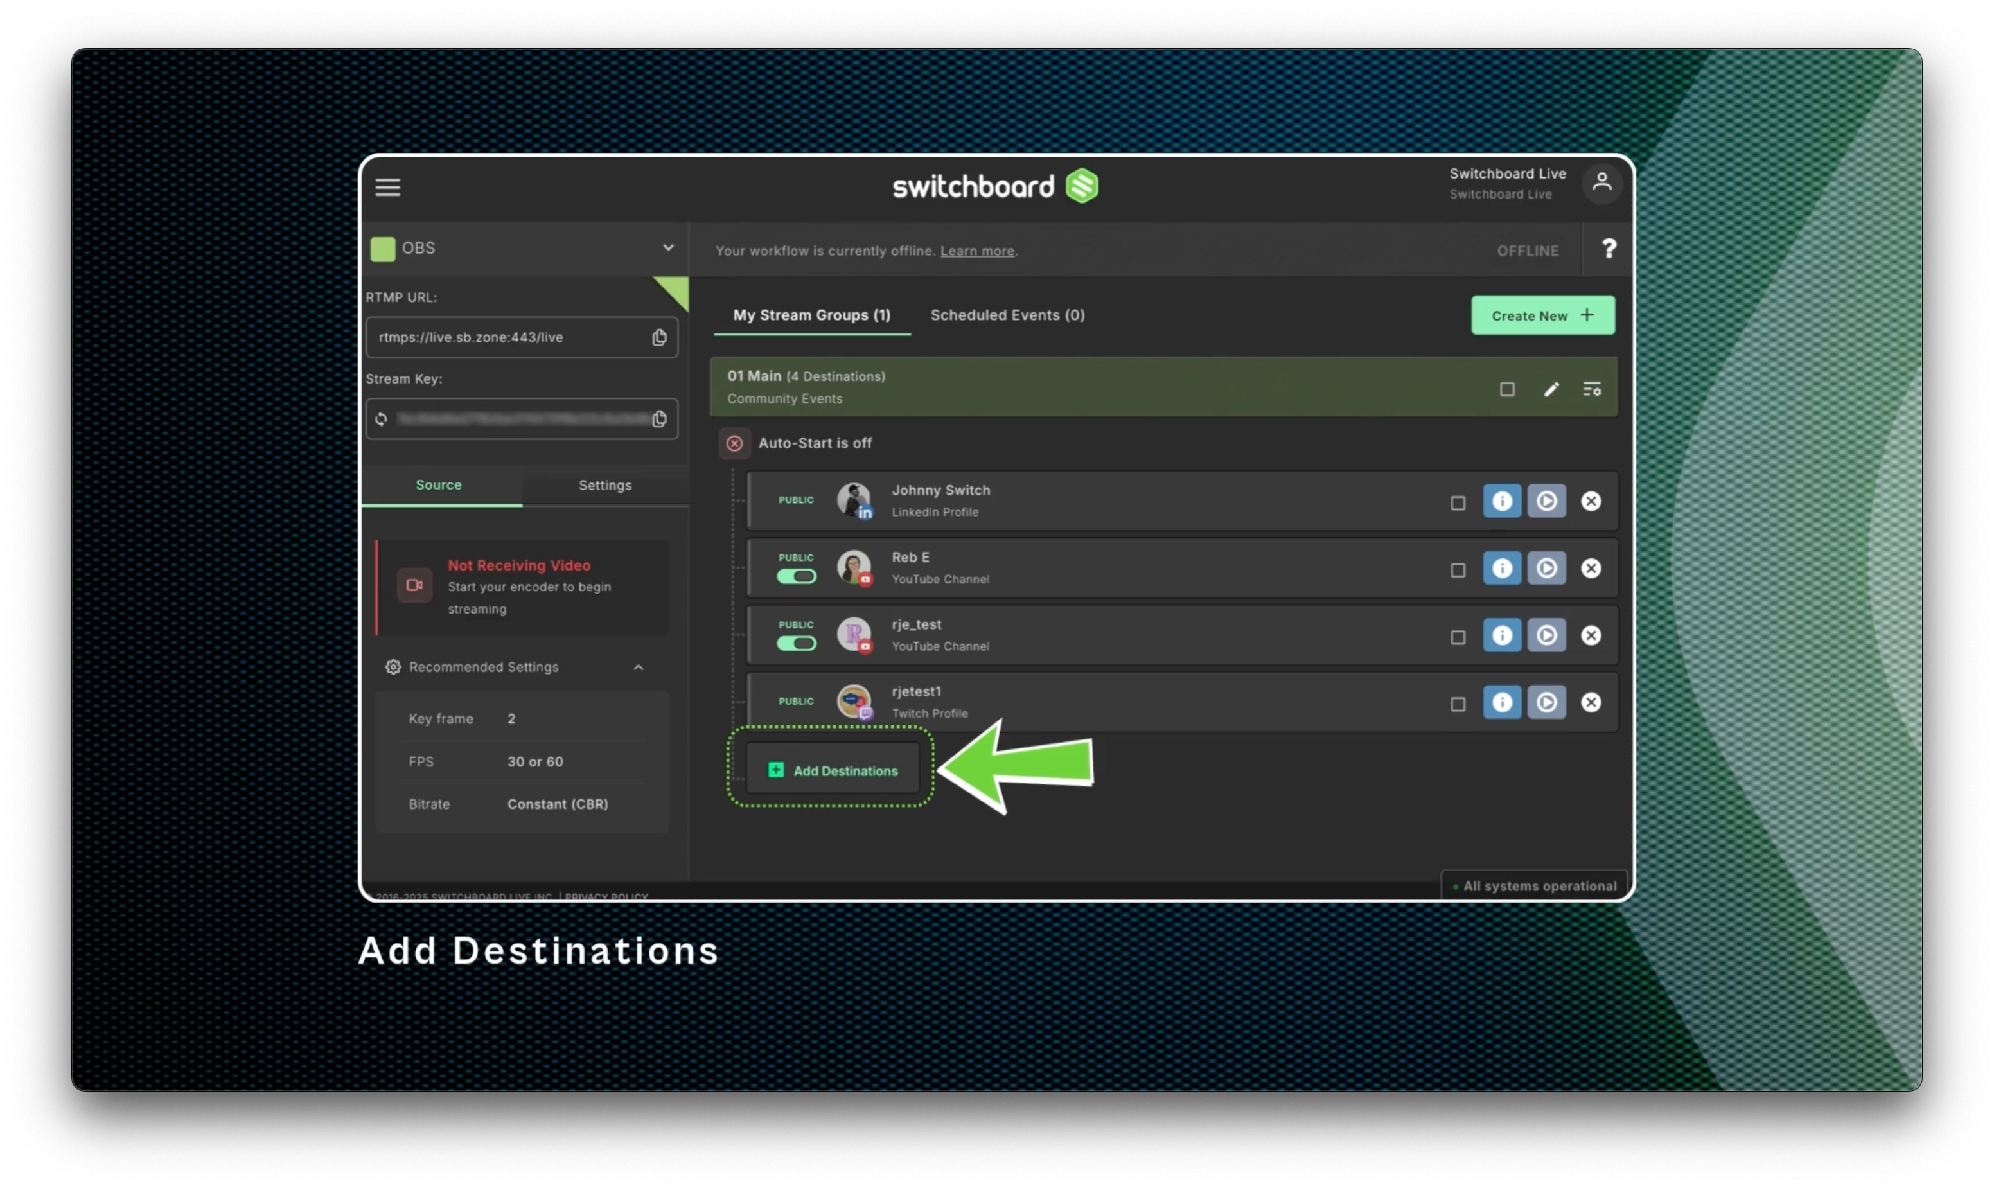Check the rjetest1 destination checkbox
1994x1186 pixels.
point(1457,704)
